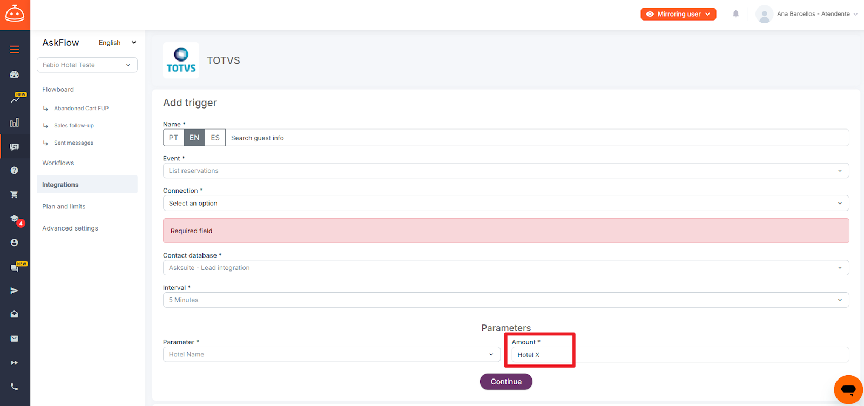Screen dimensions: 864x406
Task: Open the chat bubbles icon marked NEW
Action: (x=15, y=267)
